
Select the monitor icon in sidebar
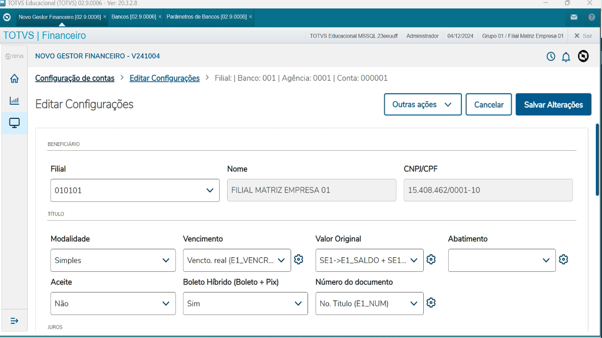pyautogui.click(x=14, y=123)
